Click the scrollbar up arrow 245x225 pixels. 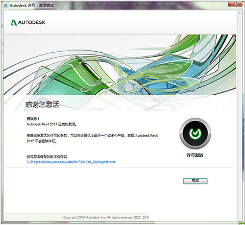pos(240,13)
